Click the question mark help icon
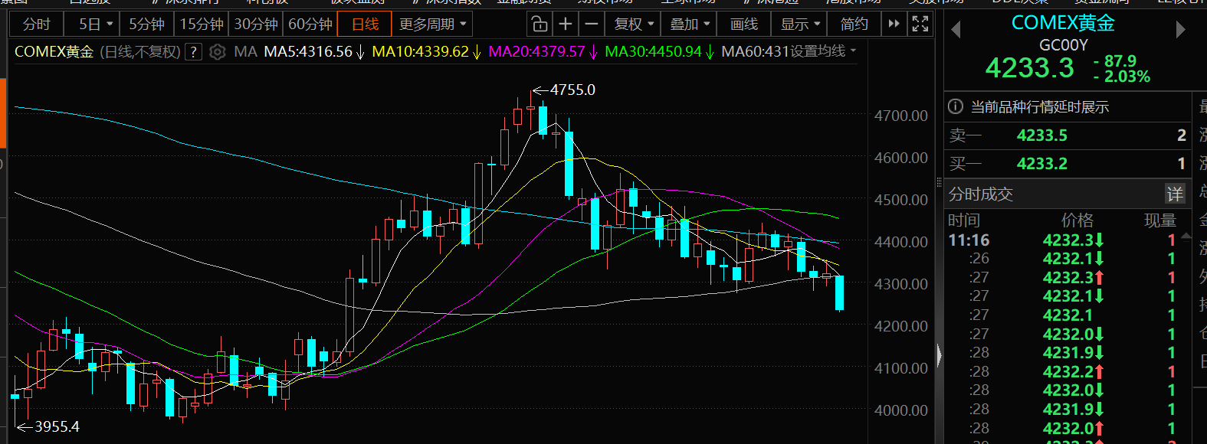This screenshot has height=444, width=1207. click(x=194, y=52)
